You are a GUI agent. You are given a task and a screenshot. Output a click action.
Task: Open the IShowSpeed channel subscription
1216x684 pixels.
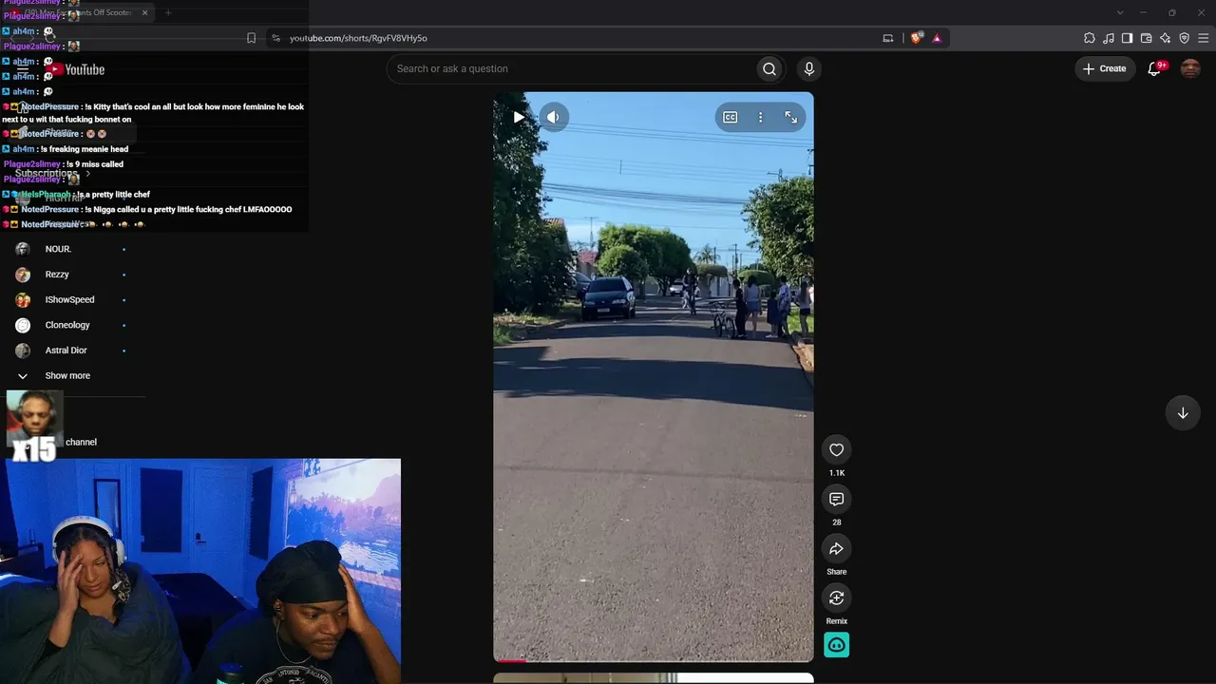(71, 300)
